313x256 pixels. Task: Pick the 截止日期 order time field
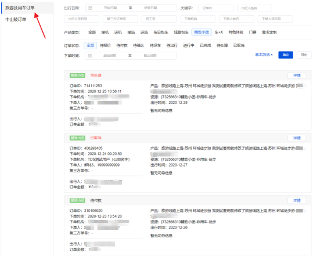click(150, 56)
